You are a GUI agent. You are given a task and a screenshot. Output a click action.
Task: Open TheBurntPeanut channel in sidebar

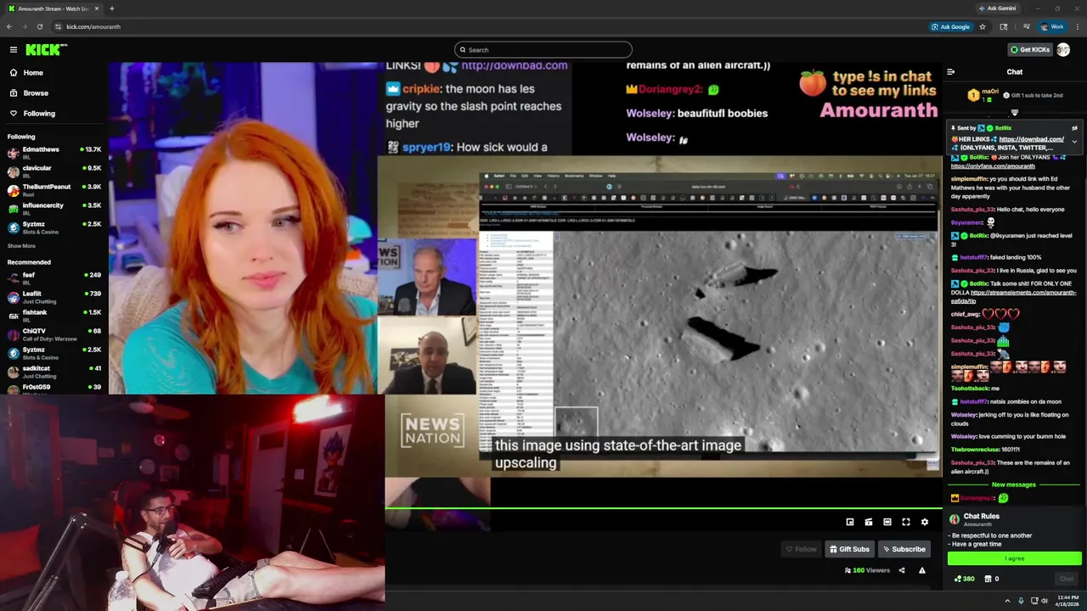pyautogui.click(x=54, y=189)
